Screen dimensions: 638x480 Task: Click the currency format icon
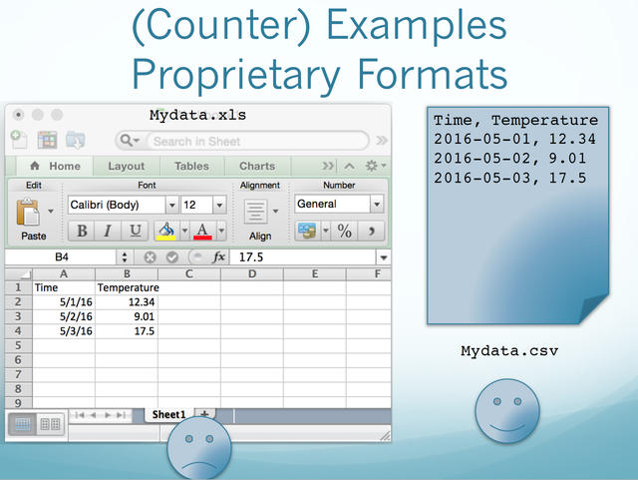click(307, 232)
